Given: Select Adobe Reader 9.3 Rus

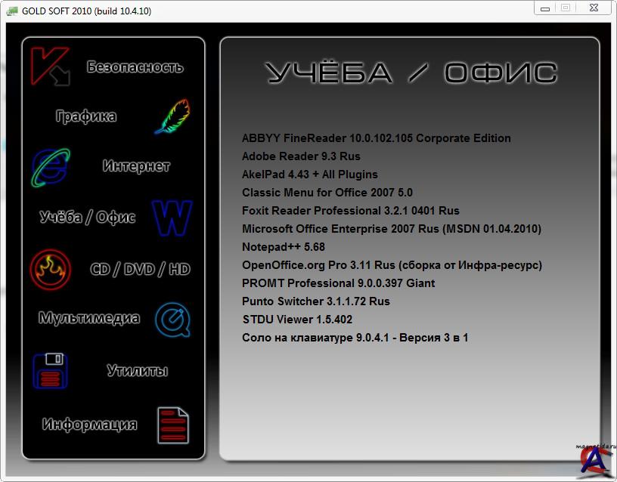Looking at the screenshot, I should click(x=301, y=156).
